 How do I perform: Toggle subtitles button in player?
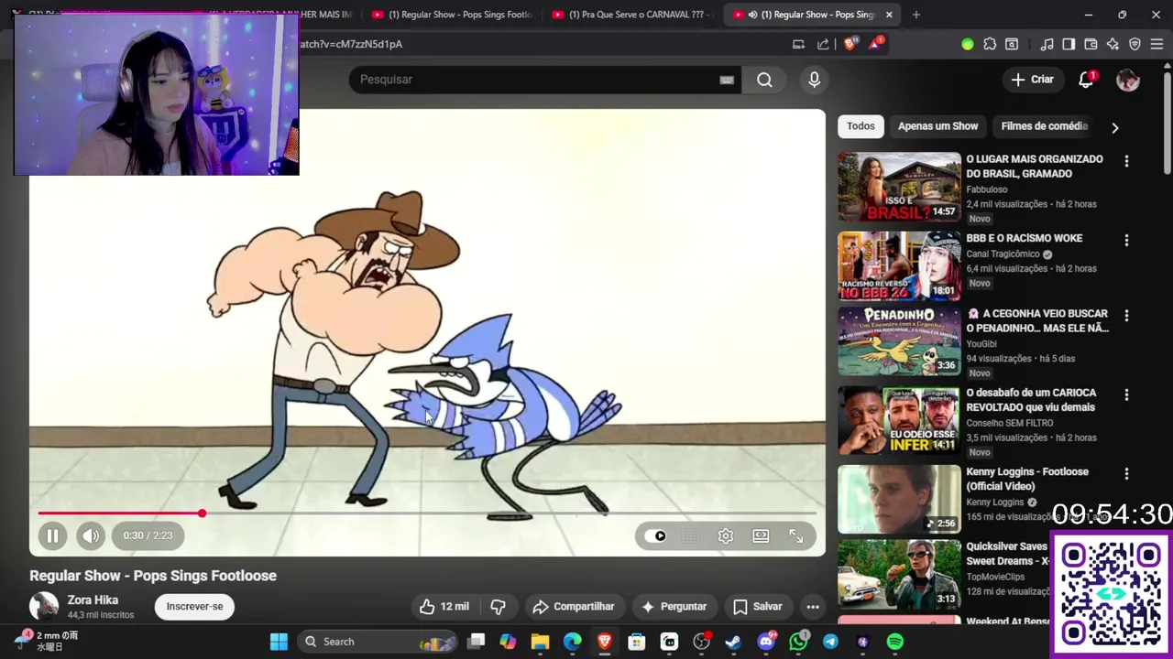tap(691, 536)
